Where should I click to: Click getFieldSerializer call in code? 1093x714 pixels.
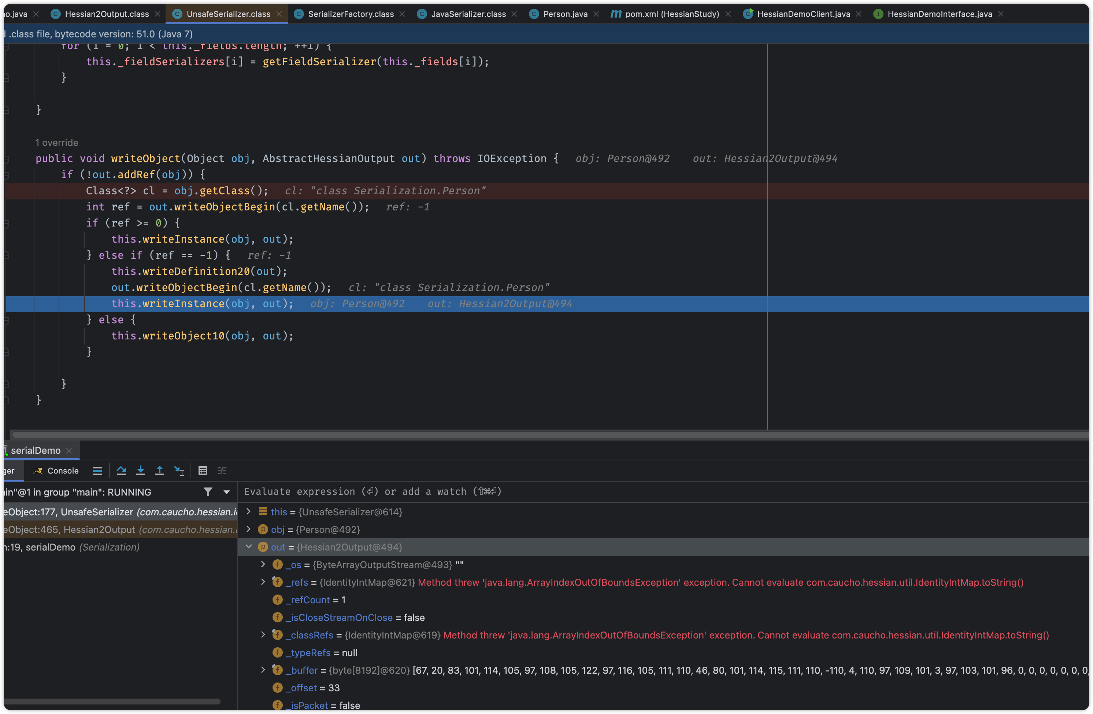[319, 62]
